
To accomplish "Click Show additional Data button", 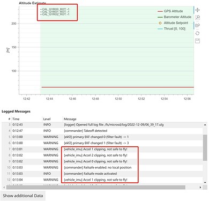I will pos(23,196).
